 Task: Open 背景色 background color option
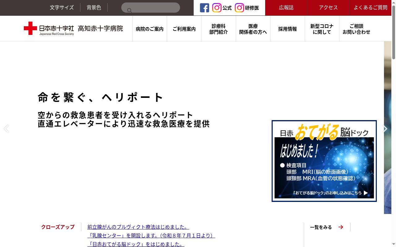[x=94, y=8]
